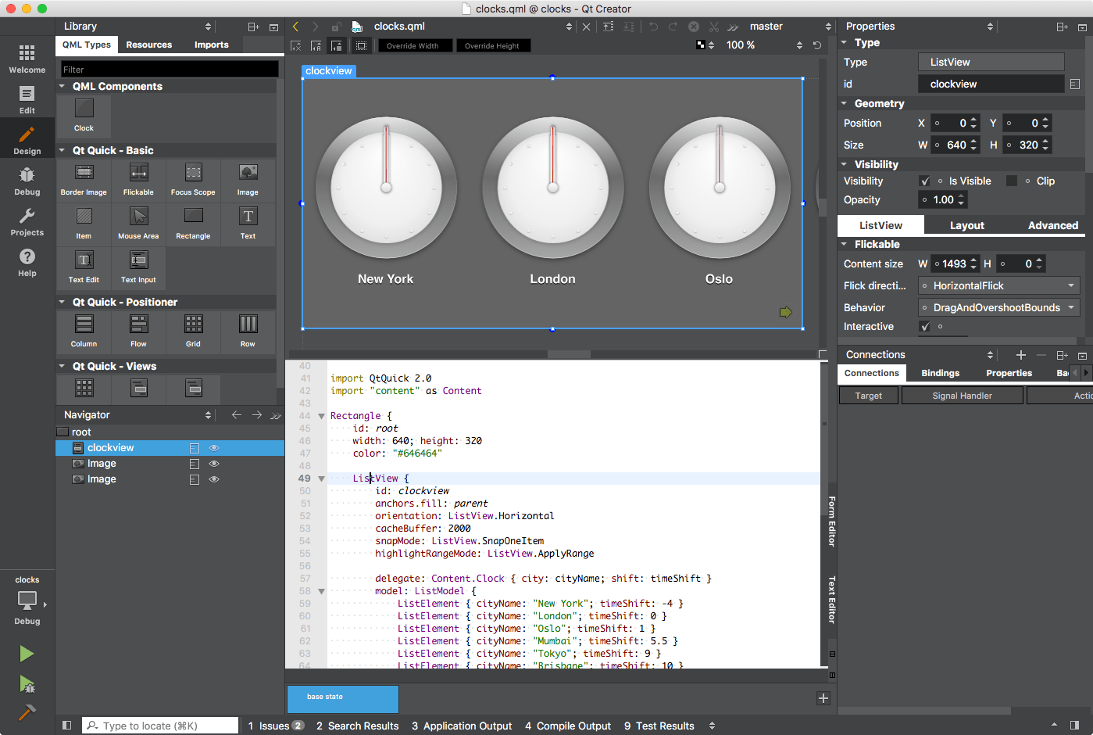Select the Row positioner component

click(248, 331)
